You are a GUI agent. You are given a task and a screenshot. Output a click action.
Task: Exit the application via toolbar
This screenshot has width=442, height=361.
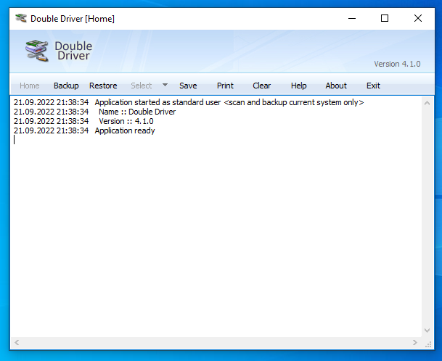(373, 86)
